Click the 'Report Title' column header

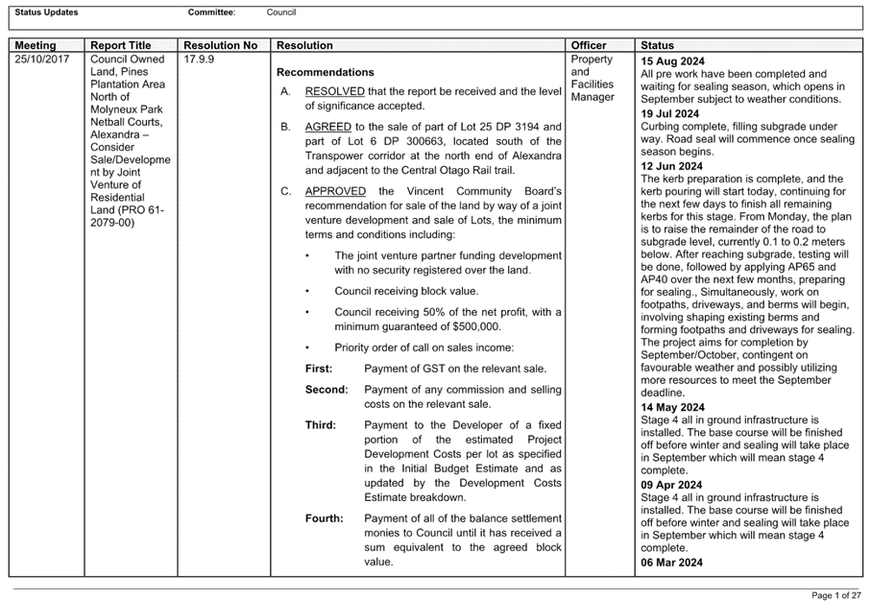click(121, 45)
